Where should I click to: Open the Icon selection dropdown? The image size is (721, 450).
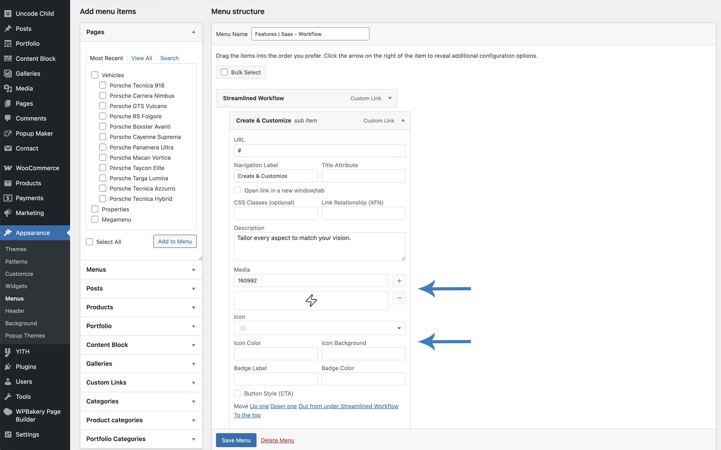[x=319, y=328]
